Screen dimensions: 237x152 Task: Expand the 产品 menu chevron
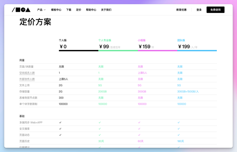45,10
